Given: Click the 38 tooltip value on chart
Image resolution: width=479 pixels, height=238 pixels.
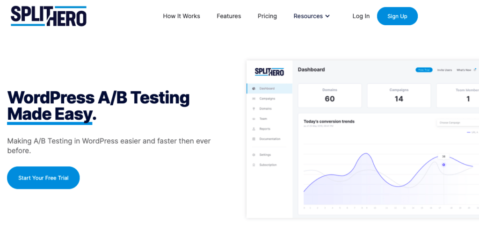Looking at the screenshot, I should pyautogui.click(x=443, y=157).
